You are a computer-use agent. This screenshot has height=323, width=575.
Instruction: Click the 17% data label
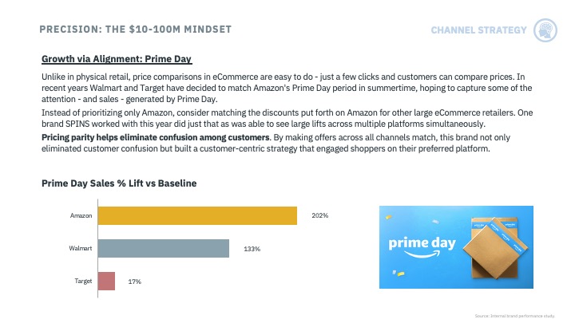tap(135, 282)
